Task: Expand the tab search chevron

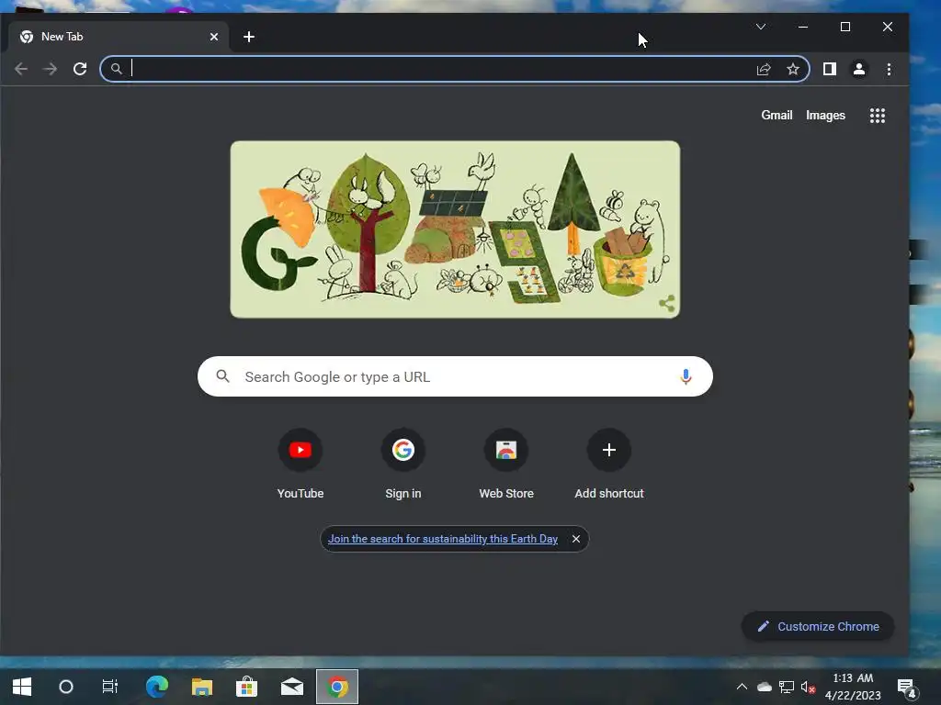Action: pyautogui.click(x=760, y=27)
